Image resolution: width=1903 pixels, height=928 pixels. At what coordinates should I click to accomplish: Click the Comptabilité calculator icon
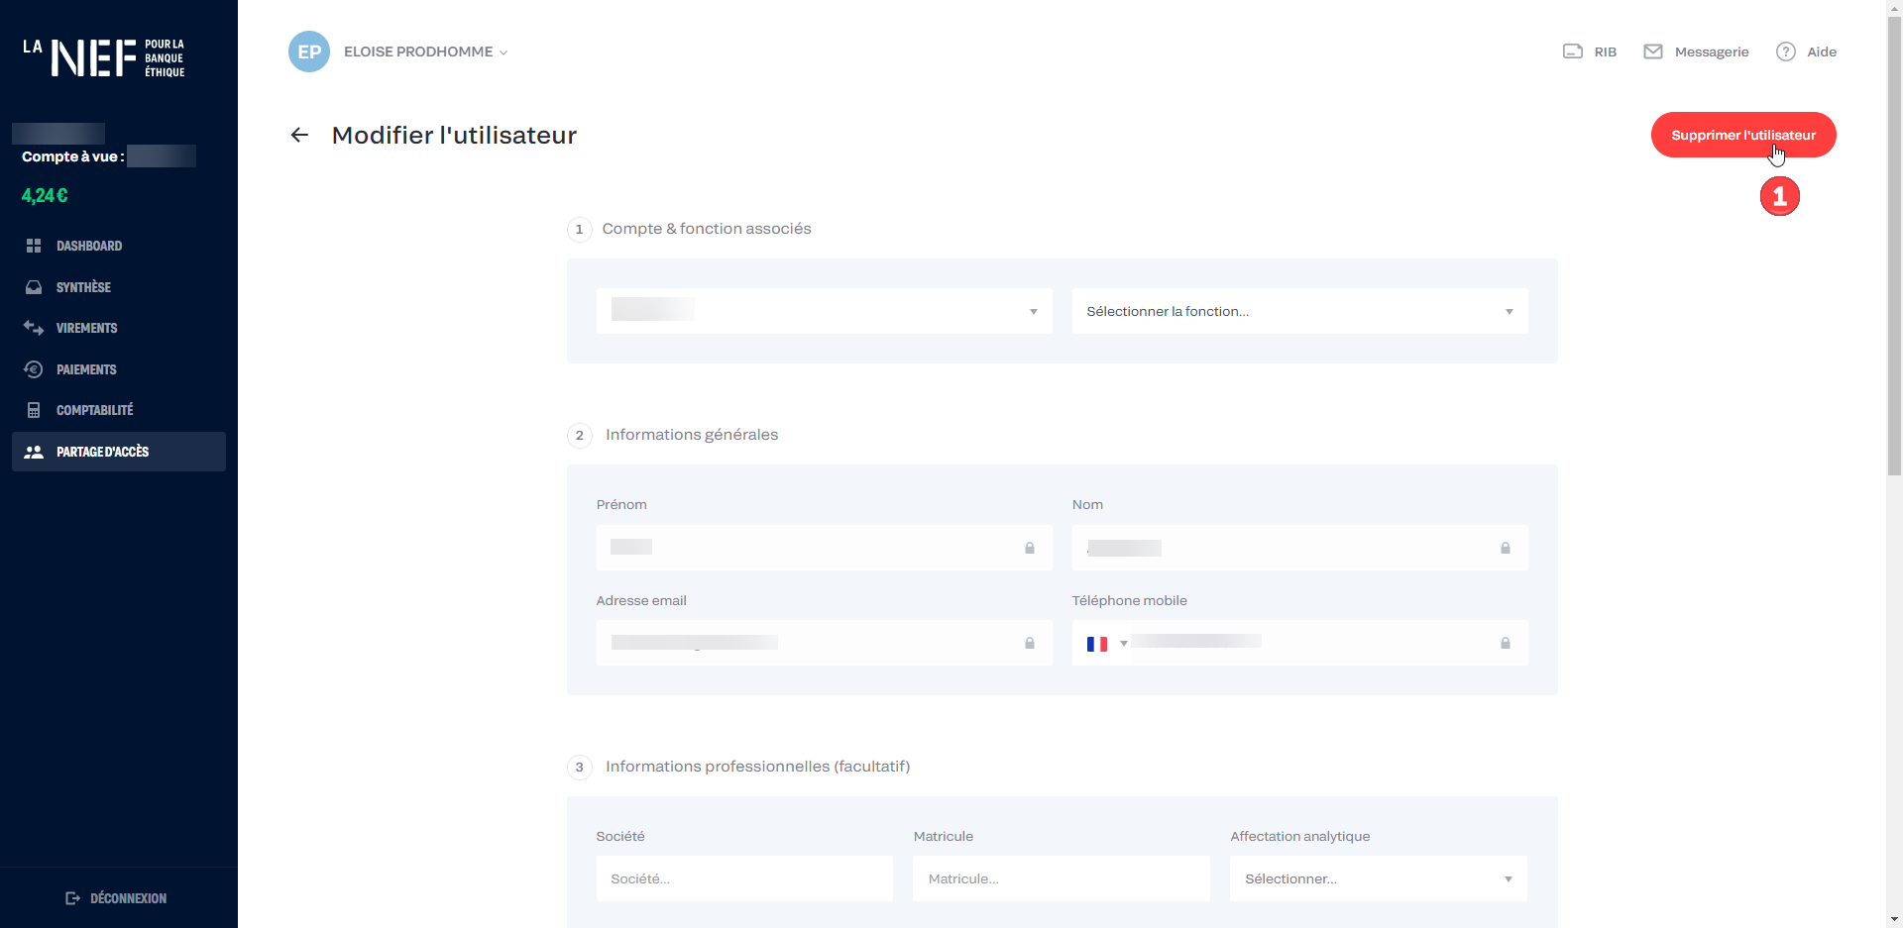point(34,410)
